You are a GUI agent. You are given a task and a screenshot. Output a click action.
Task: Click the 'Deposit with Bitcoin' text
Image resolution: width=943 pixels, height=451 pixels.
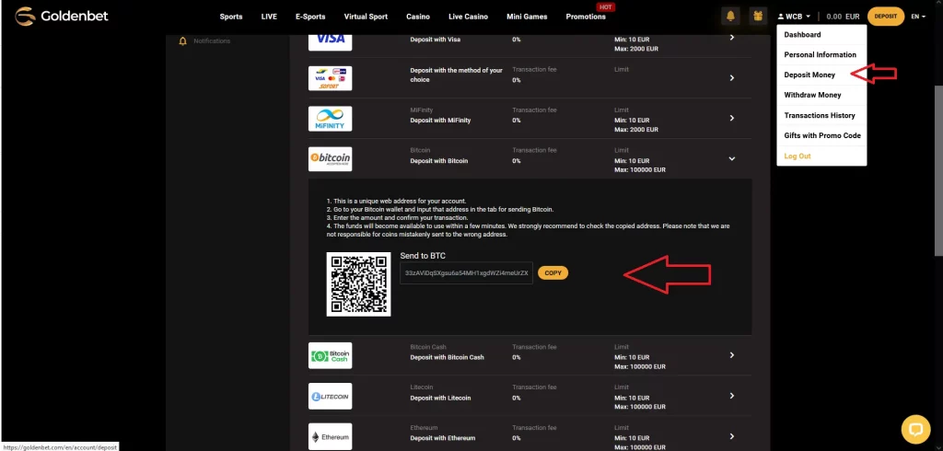point(439,161)
